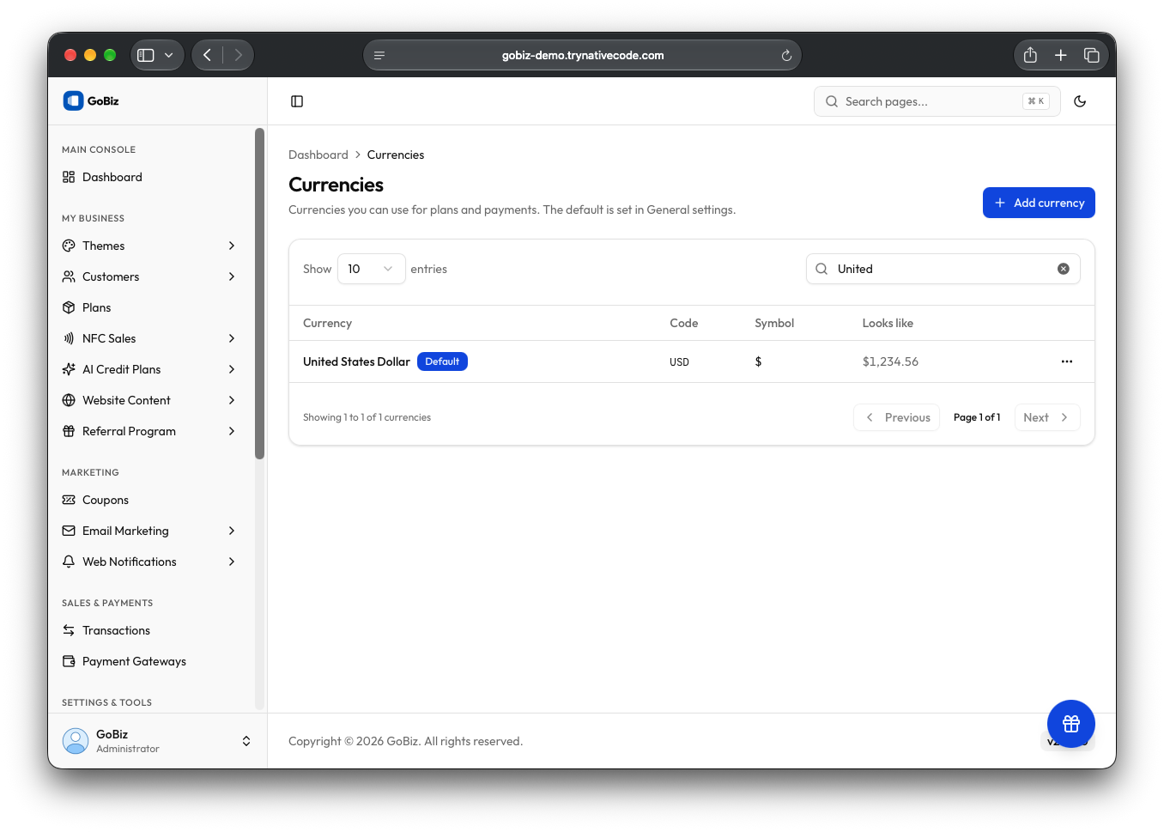This screenshot has width=1164, height=832.
Task: Open the GoBiz Administrator account switcher
Action: coord(157,741)
